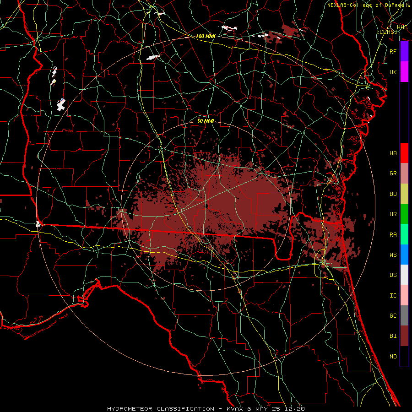Click the UK magenta legend swatch
The width and height of the screenshot is (412, 412).
pyautogui.click(x=404, y=72)
